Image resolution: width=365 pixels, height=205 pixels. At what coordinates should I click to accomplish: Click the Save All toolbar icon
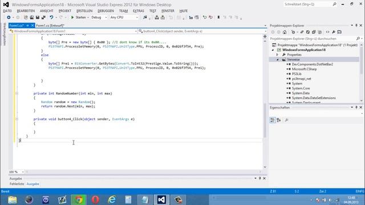coord(43,18)
